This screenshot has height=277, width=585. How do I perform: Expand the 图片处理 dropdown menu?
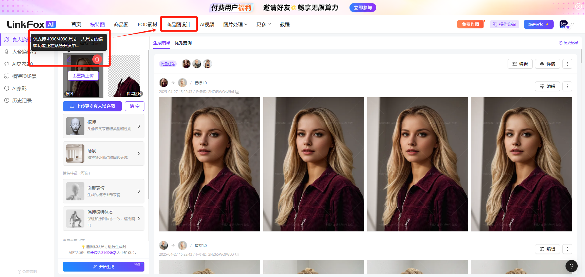coord(235,24)
